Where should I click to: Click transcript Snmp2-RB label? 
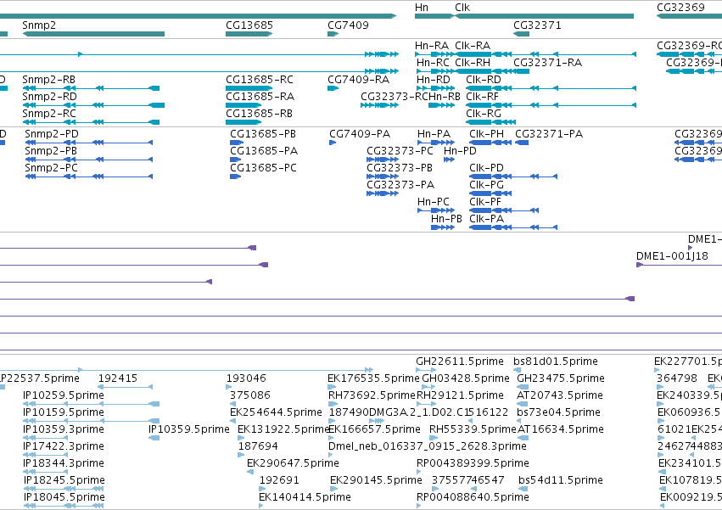pyautogui.click(x=49, y=79)
